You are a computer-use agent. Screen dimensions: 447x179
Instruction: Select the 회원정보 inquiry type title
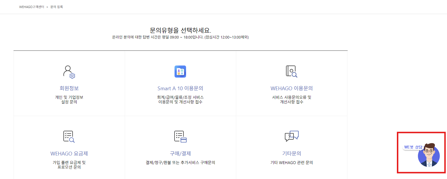pyautogui.click(x=69, y=88)
